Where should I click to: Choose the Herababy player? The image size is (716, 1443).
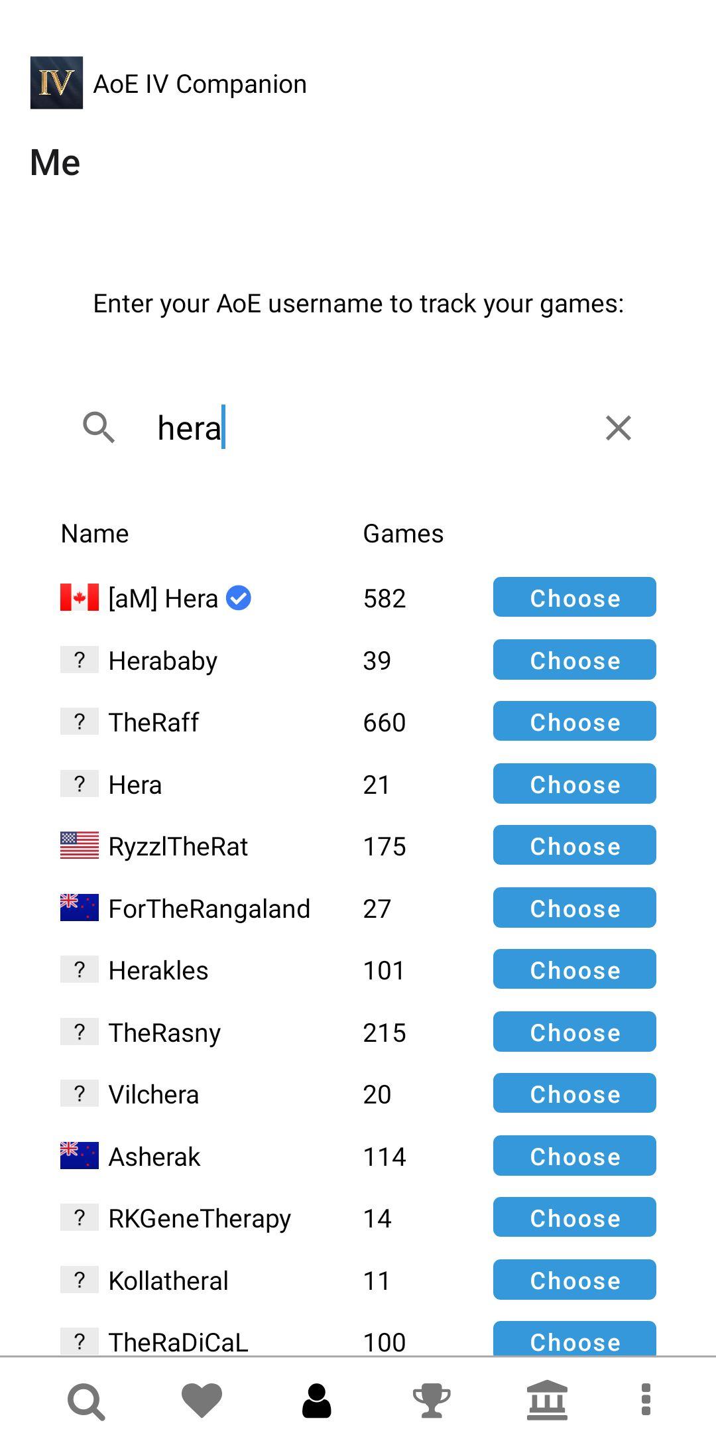click(x=574, y=660)
